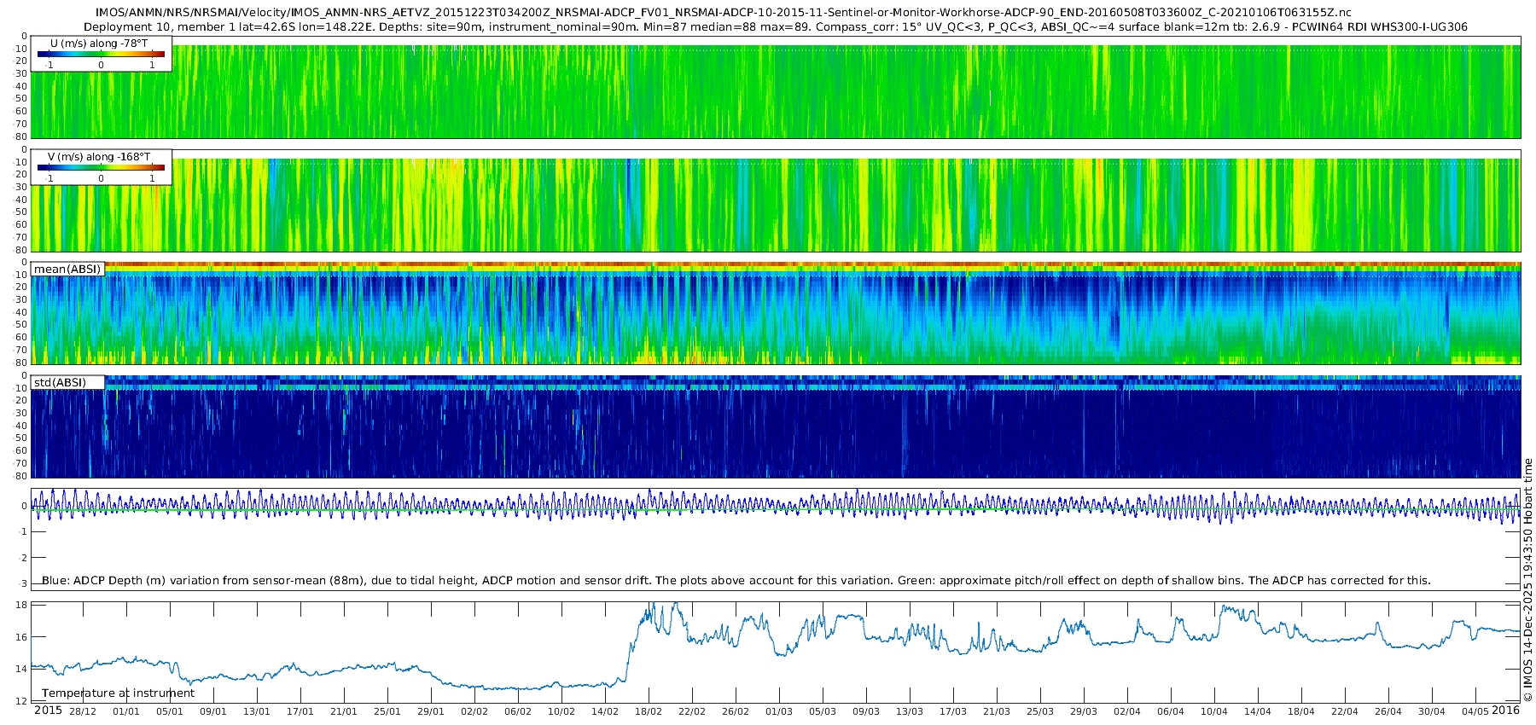Click the 2015 year label
The image size is (1536, 725).
point(48,710)
